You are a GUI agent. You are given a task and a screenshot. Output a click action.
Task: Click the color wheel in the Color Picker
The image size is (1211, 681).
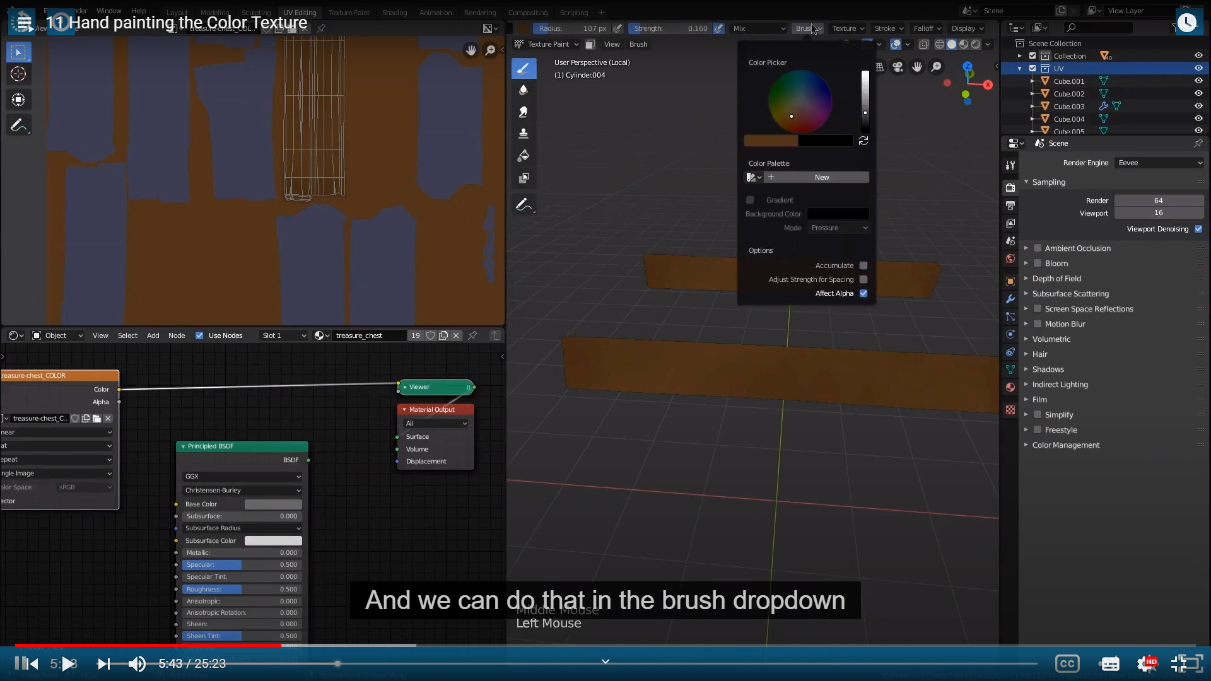pos(800,101)
